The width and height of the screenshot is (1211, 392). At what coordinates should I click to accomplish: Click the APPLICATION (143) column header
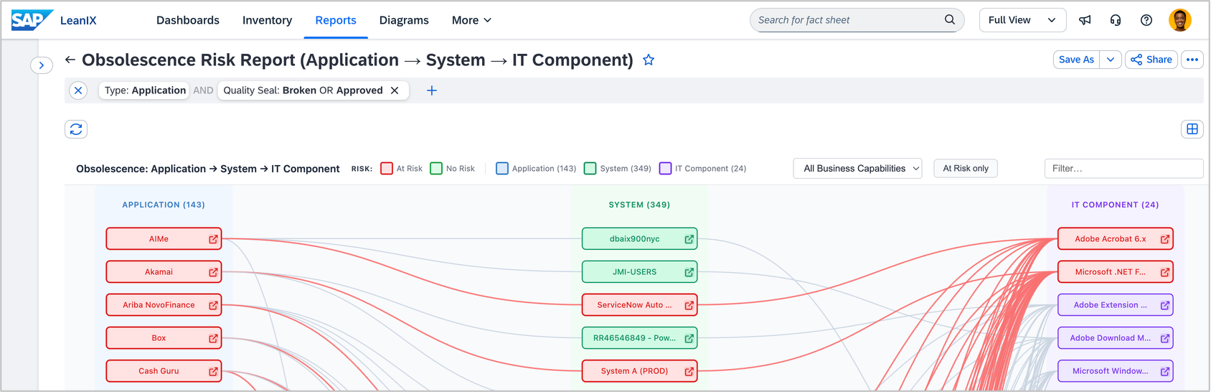click(164, 205)
